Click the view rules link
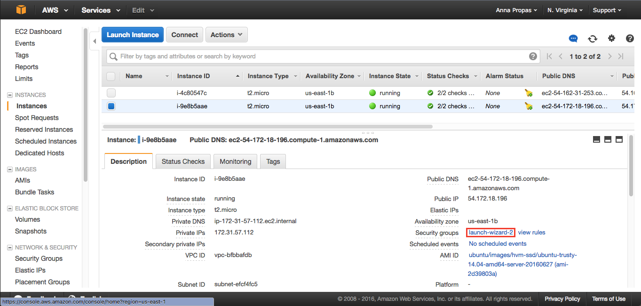Viewport: 641px width, 306px height. [x=531, y=233]
